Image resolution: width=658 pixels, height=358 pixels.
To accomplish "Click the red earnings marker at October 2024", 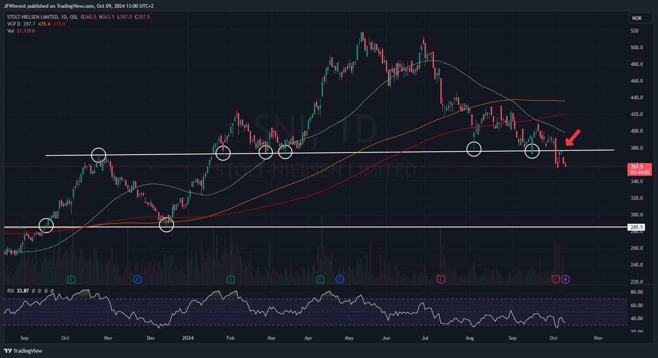I will click(555, 279).
